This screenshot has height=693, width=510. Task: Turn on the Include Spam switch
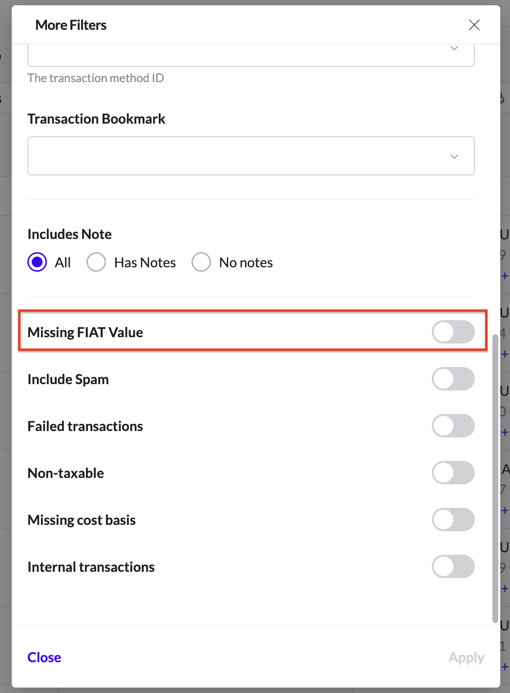453,379
